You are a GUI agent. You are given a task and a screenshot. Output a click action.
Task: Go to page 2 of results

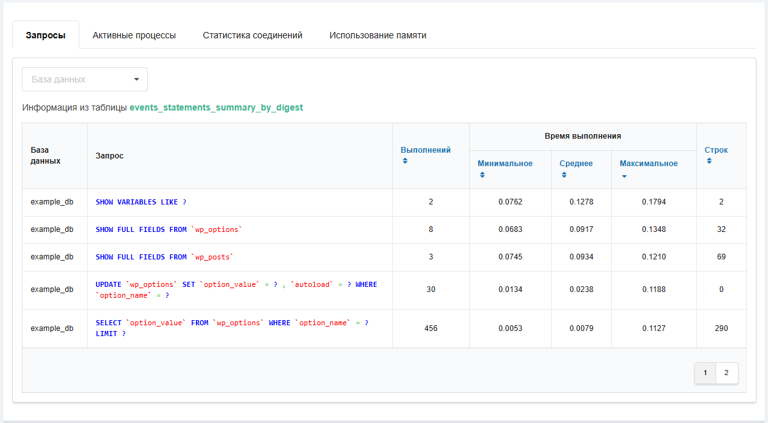[x=726, y=373]
